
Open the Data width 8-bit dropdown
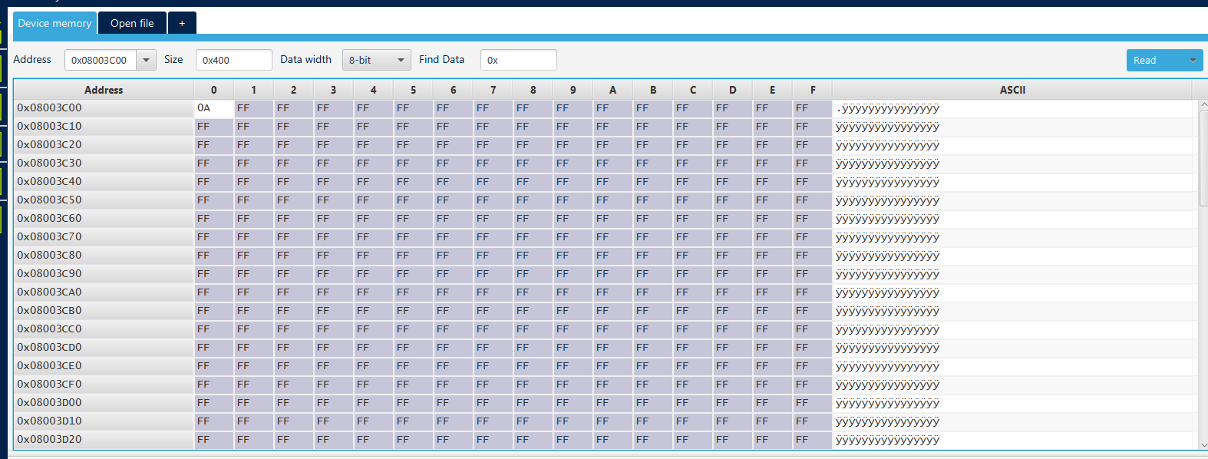pyautogui.click(x=376, y=60)
